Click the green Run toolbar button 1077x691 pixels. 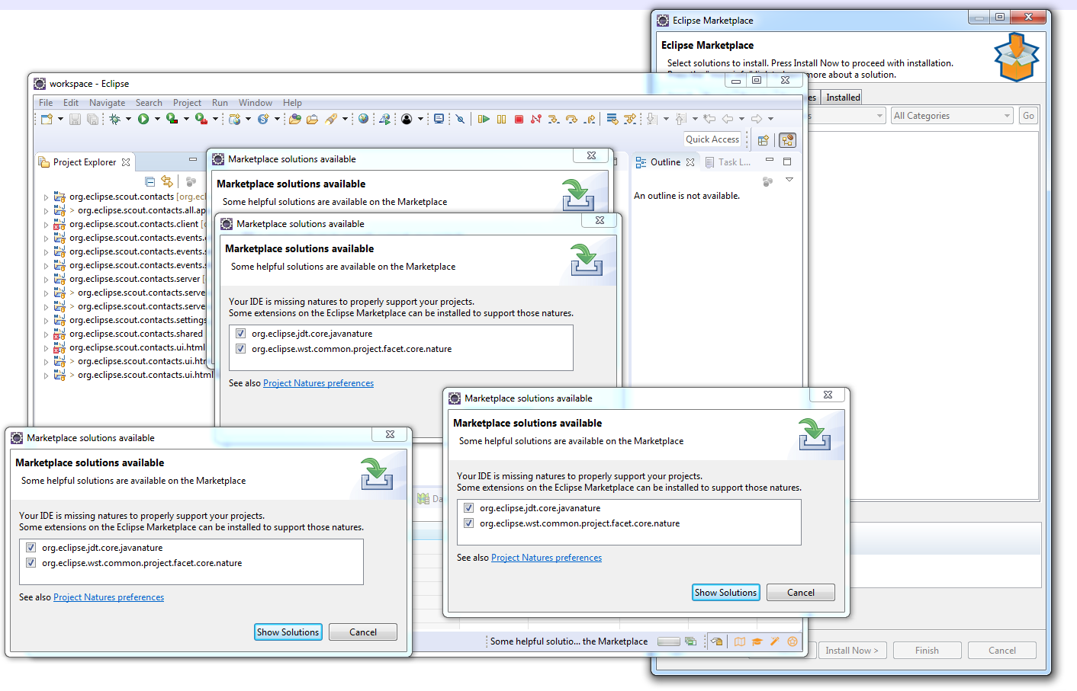click(143, 119)
